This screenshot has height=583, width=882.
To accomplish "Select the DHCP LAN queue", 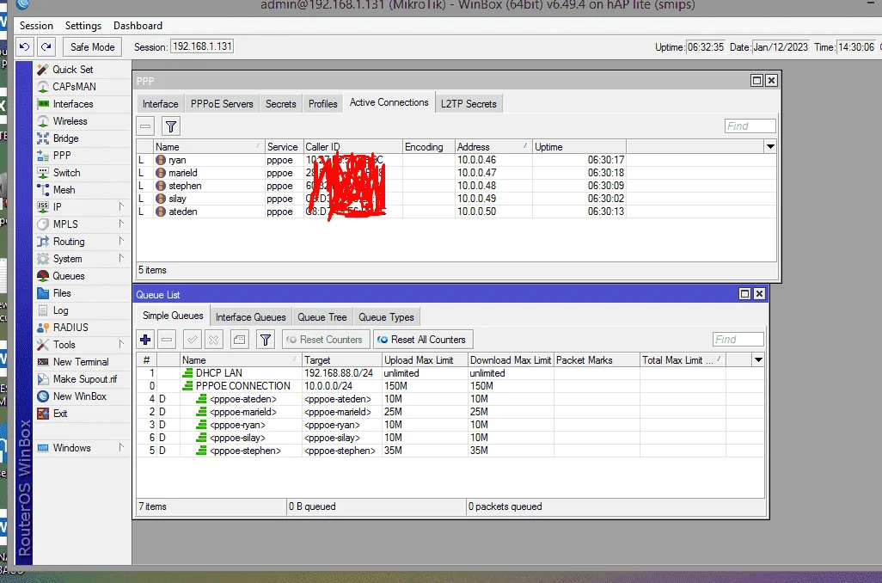I will (450, 373).
